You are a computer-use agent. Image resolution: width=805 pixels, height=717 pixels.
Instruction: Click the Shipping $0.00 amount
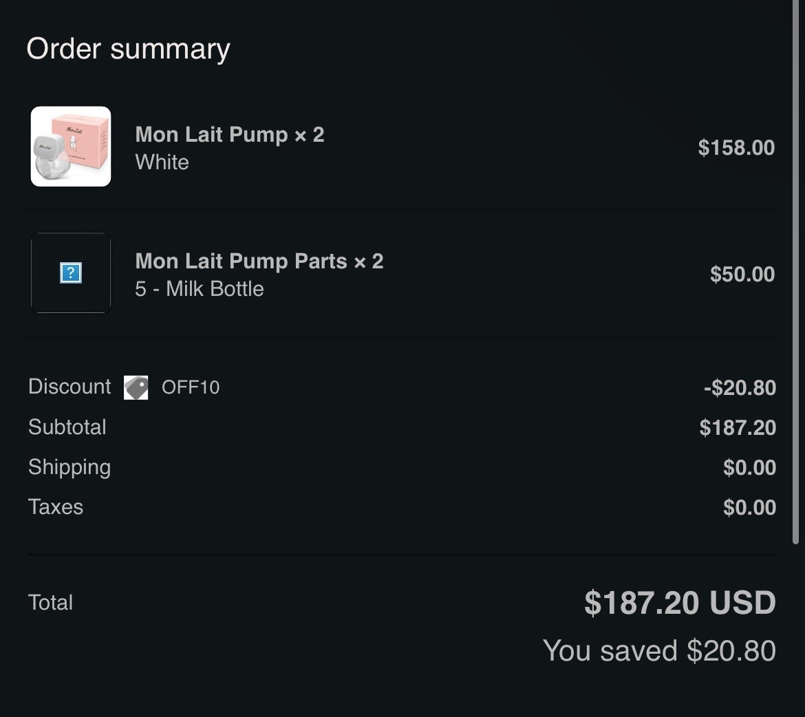coord(749,467)
